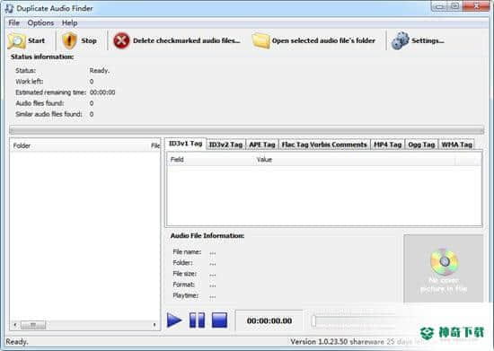Click the Status: Ready. value

(100, 71)
